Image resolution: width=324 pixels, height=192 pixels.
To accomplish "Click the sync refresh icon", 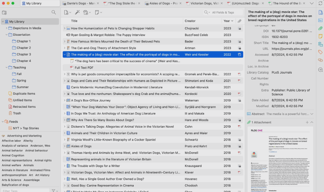I will click(x=320, y=4).
